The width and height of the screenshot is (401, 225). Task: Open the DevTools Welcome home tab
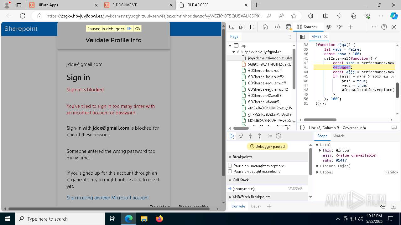pyautogui.click(x=265, y=27)
